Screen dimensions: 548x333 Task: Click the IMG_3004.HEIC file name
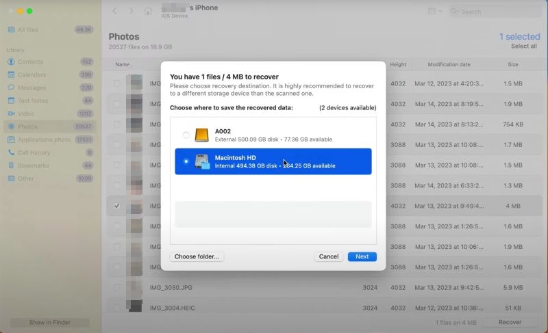[173, 308]
